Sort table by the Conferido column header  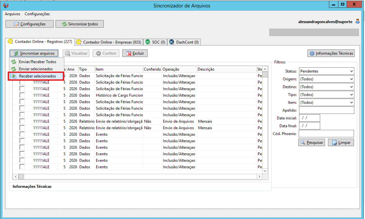152,69
